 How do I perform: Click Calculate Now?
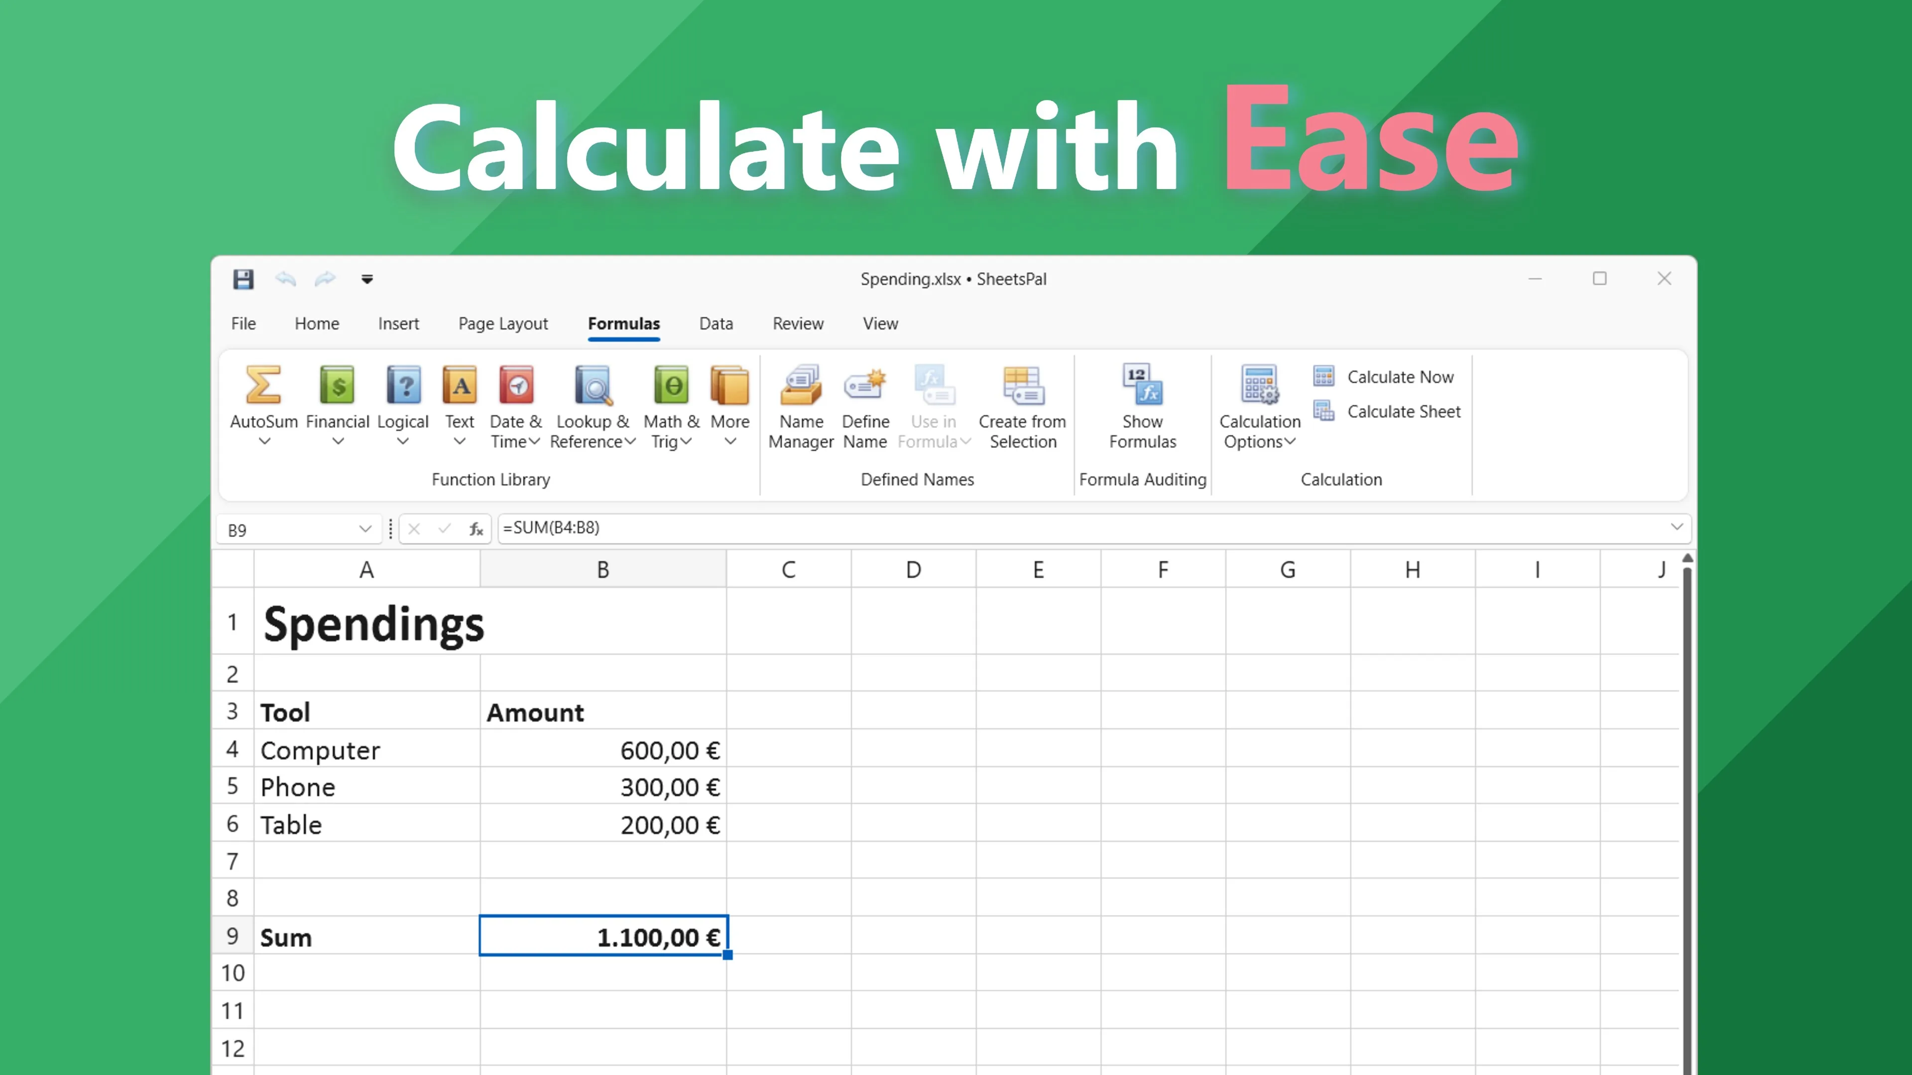(x=1384, y=377)
